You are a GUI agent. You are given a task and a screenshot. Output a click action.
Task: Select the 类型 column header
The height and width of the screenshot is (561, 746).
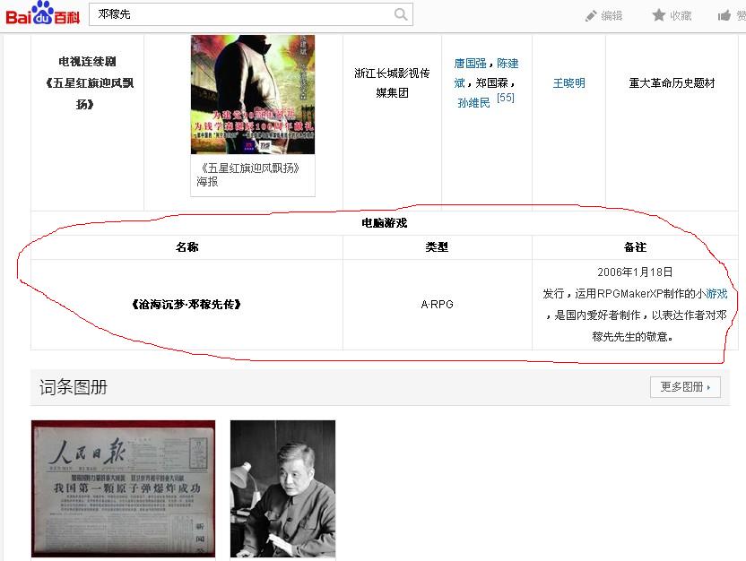point(437,247)
